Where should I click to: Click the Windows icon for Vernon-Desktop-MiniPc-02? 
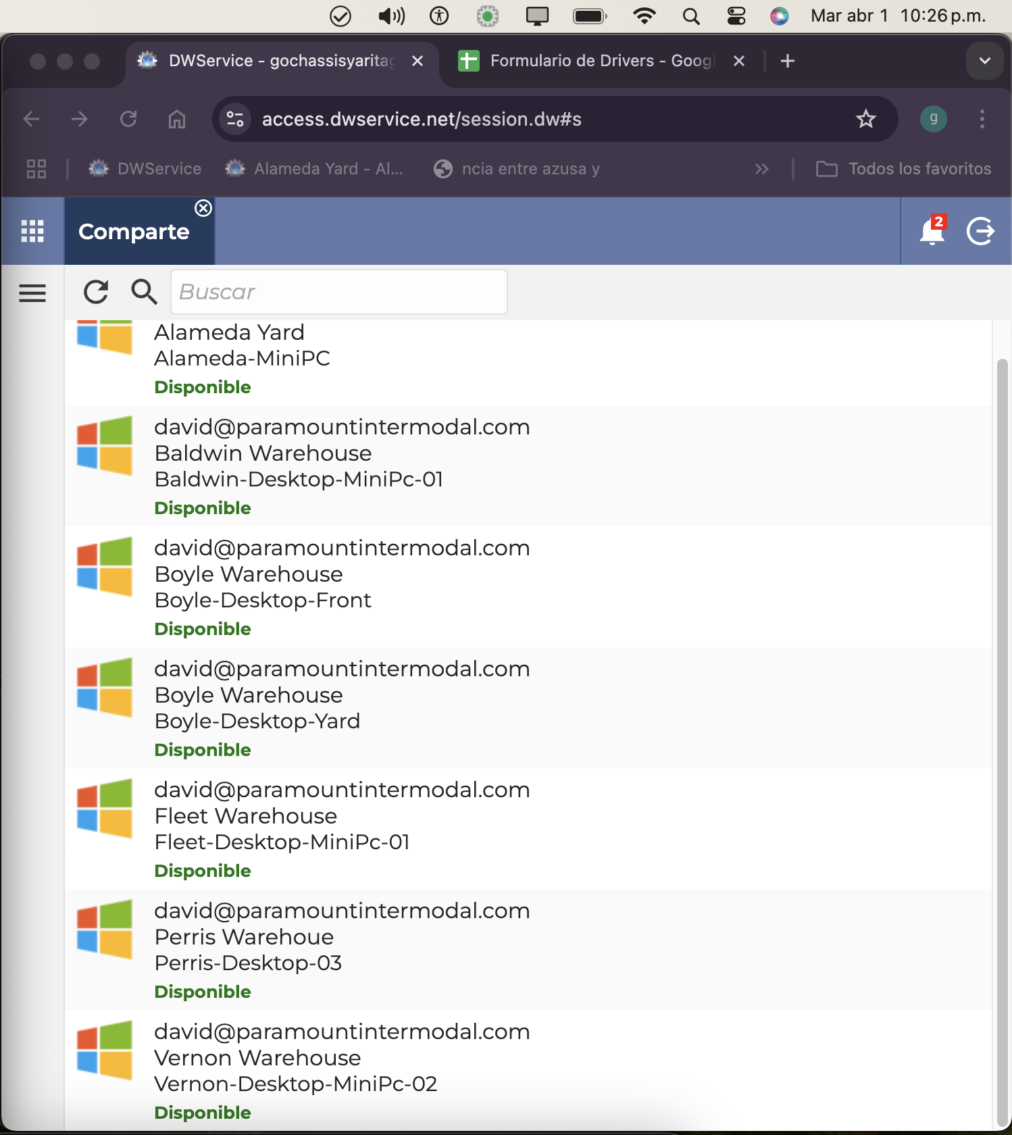(105, 1050)
